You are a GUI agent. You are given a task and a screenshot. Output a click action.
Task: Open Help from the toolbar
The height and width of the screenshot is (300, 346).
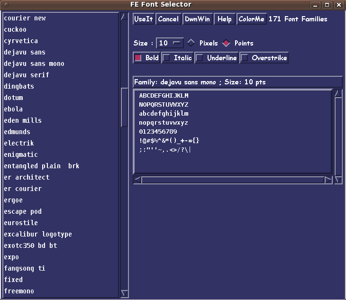(x=225, y=19)
